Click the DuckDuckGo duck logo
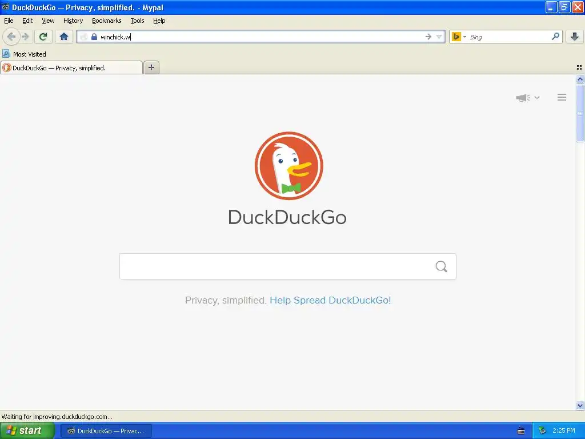The height and width of the screenshot is (439, 585). coord(289,165)
